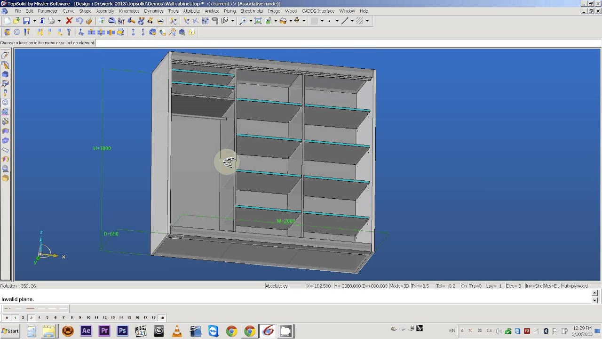Click the command prompt input field
Viewport: 602px width, 339px height.
click(348, 43)
